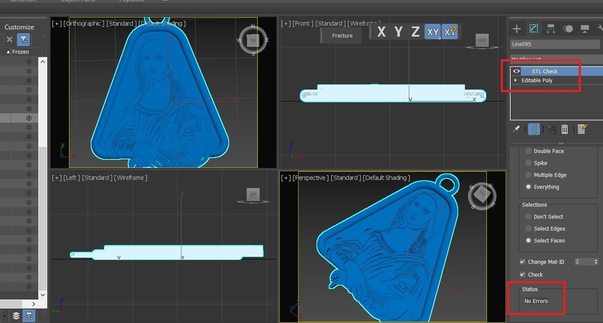Click the XY snaps constraint toggle with question mark
The height and width of the screenshot is (323, 603).
(x=450, y=32)
